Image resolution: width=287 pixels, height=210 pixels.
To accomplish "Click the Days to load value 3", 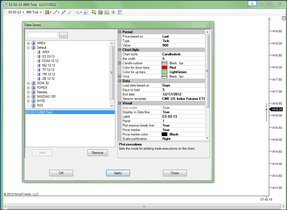I will tap(183, 90).
